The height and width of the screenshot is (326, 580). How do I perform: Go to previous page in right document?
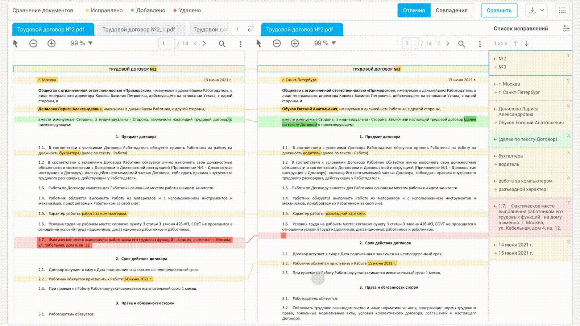click(x=439, y=43)
